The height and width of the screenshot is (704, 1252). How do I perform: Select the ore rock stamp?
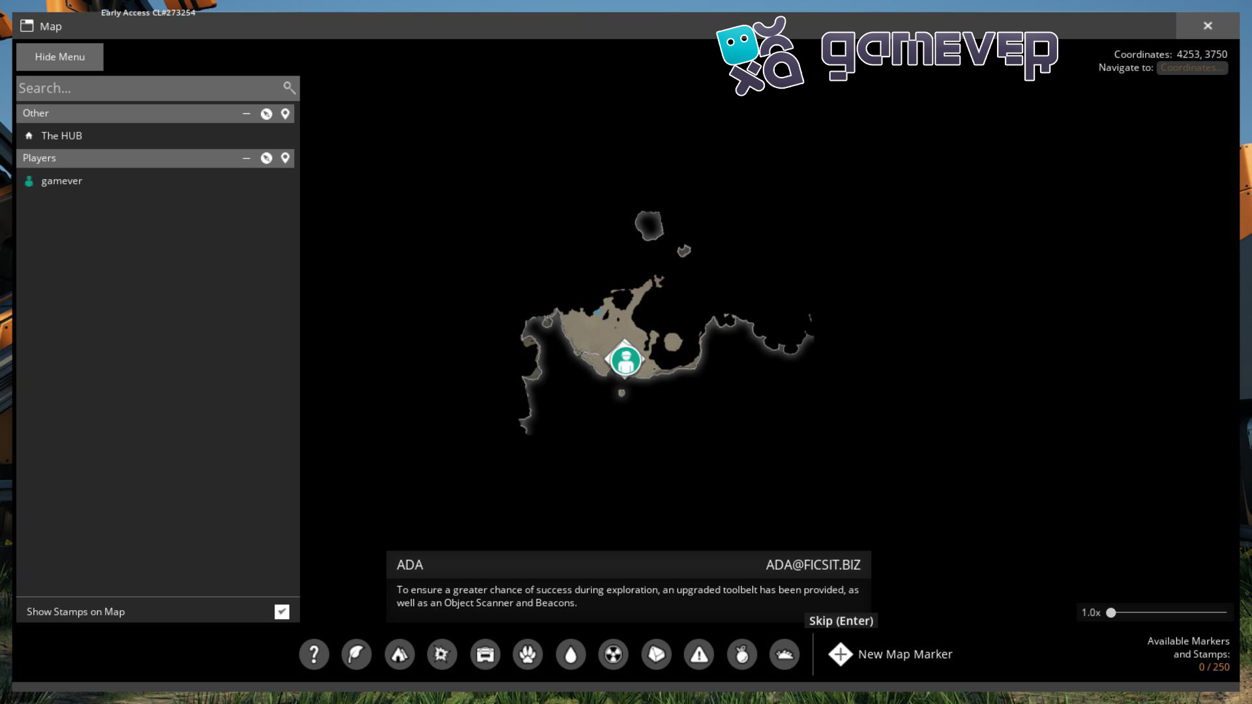pos(657,654)
